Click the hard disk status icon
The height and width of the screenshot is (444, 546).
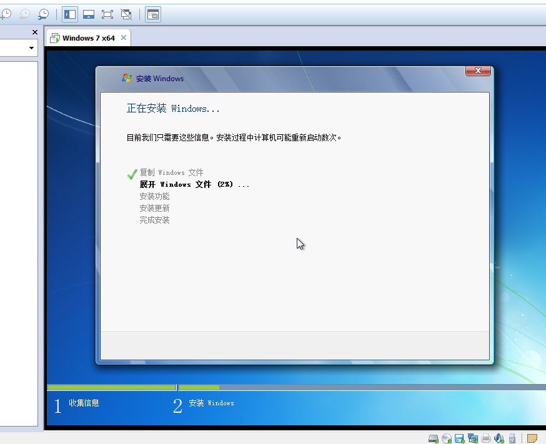(434, 438)
